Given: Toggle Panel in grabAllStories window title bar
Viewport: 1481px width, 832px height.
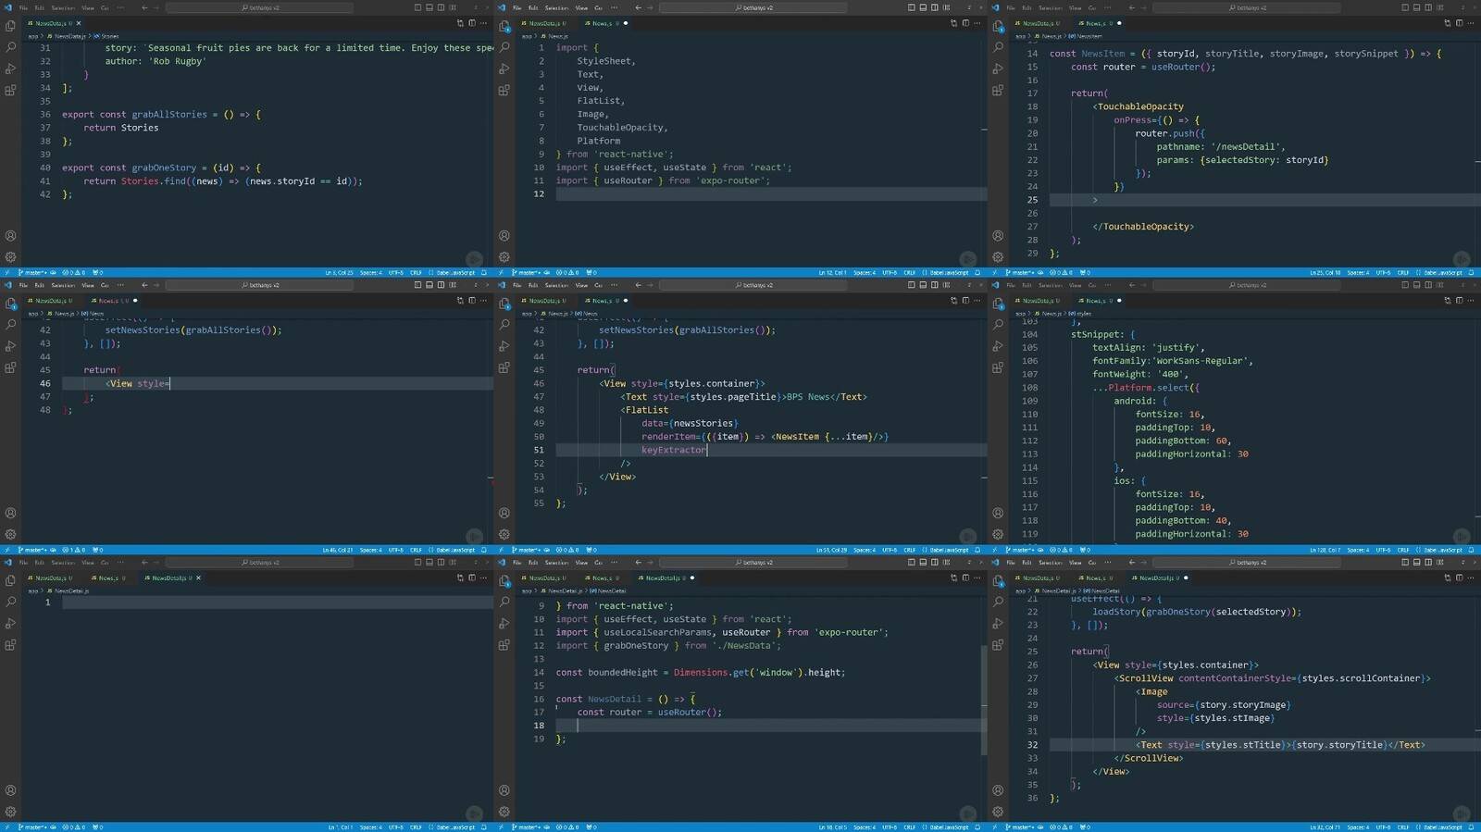Looking at the screenshot, I should [429, 7].
